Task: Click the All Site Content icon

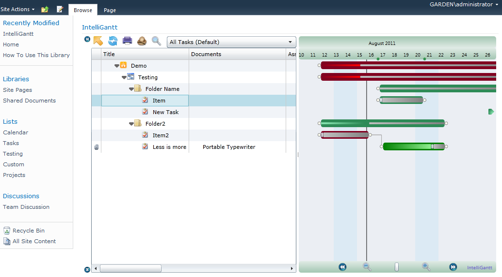Action: tap(7, 241)
